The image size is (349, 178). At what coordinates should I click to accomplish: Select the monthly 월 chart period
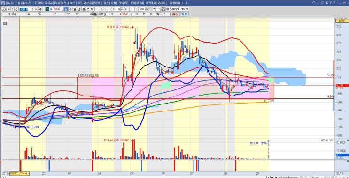click(74, 9)
